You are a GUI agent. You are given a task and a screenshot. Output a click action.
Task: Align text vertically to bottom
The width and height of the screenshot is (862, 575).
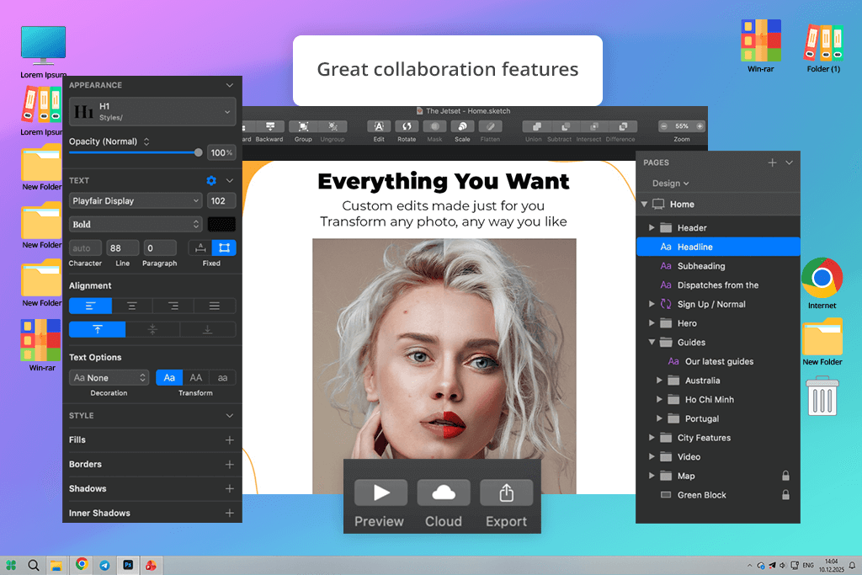(x=207, y=329)
